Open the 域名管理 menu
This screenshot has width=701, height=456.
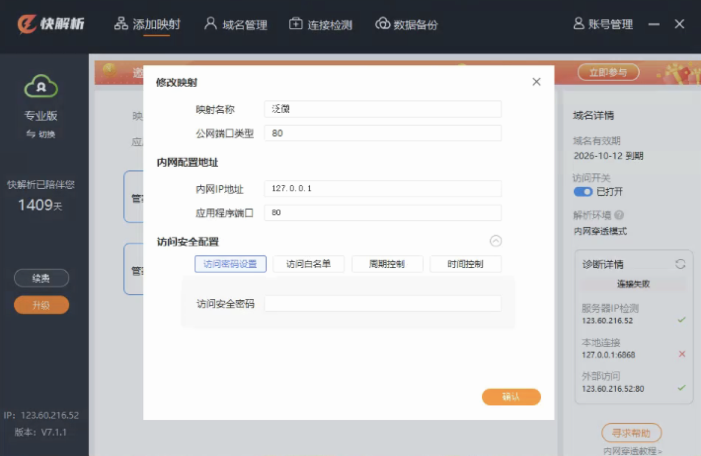pyautogui.click(x=236, y=24)
